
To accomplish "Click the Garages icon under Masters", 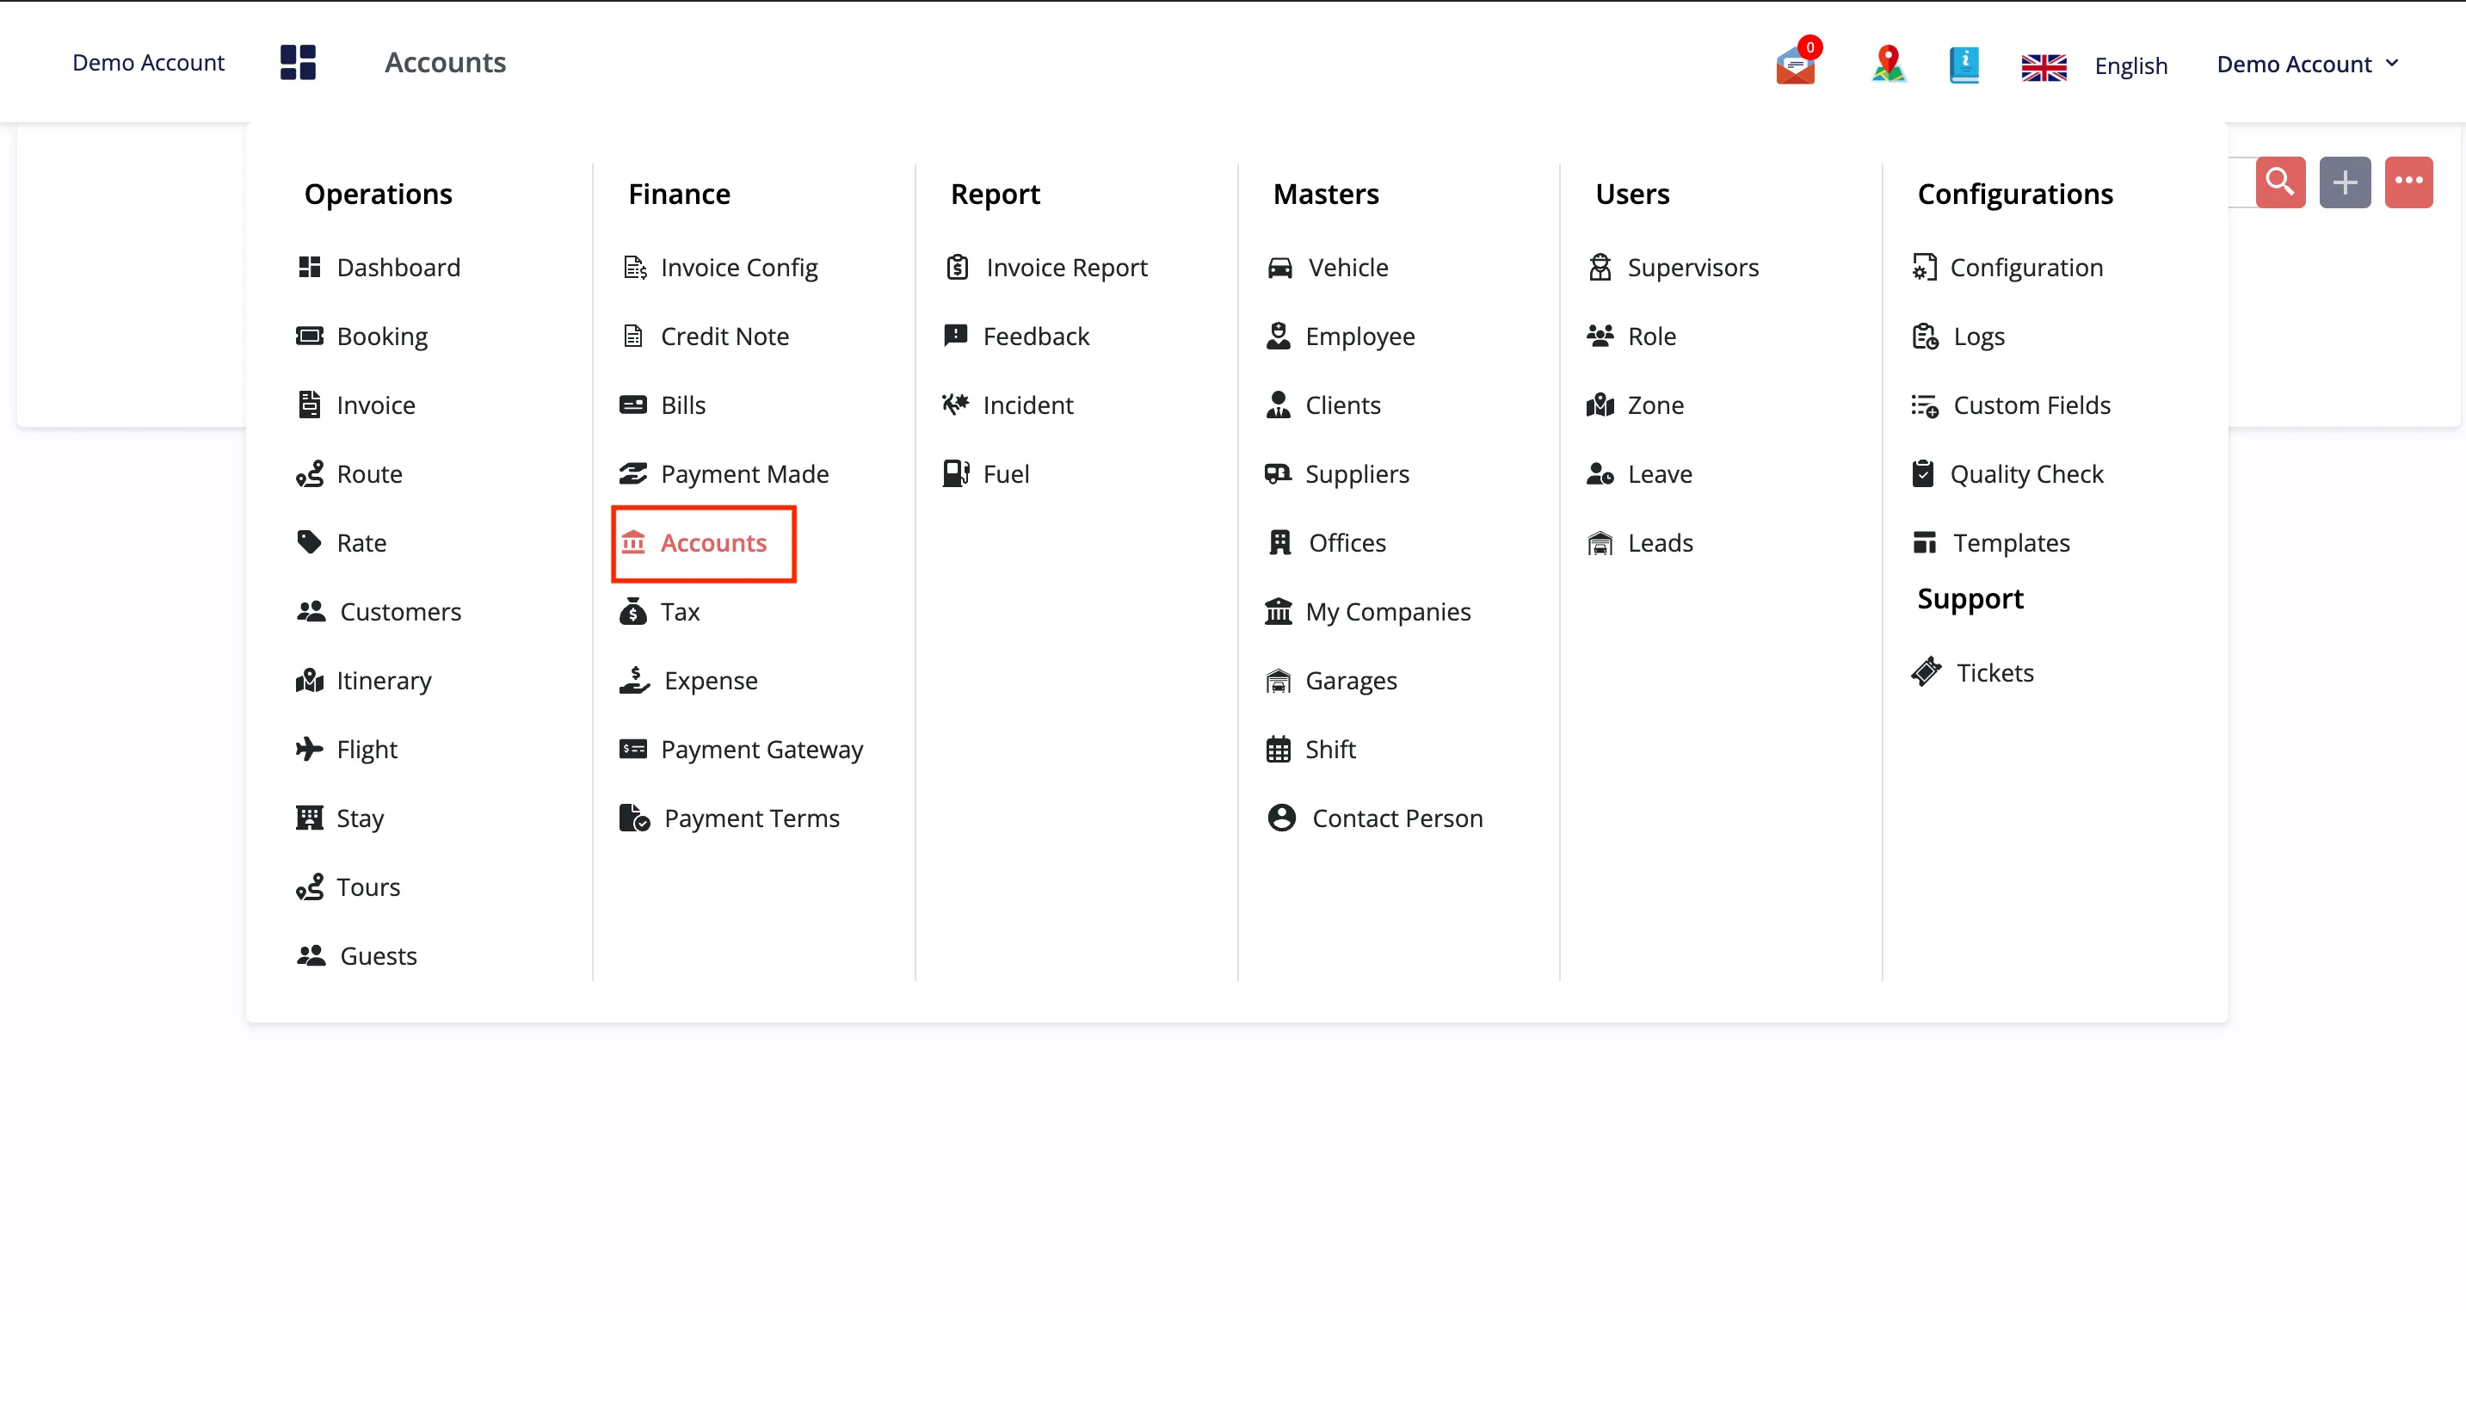I will point(1278,681).
